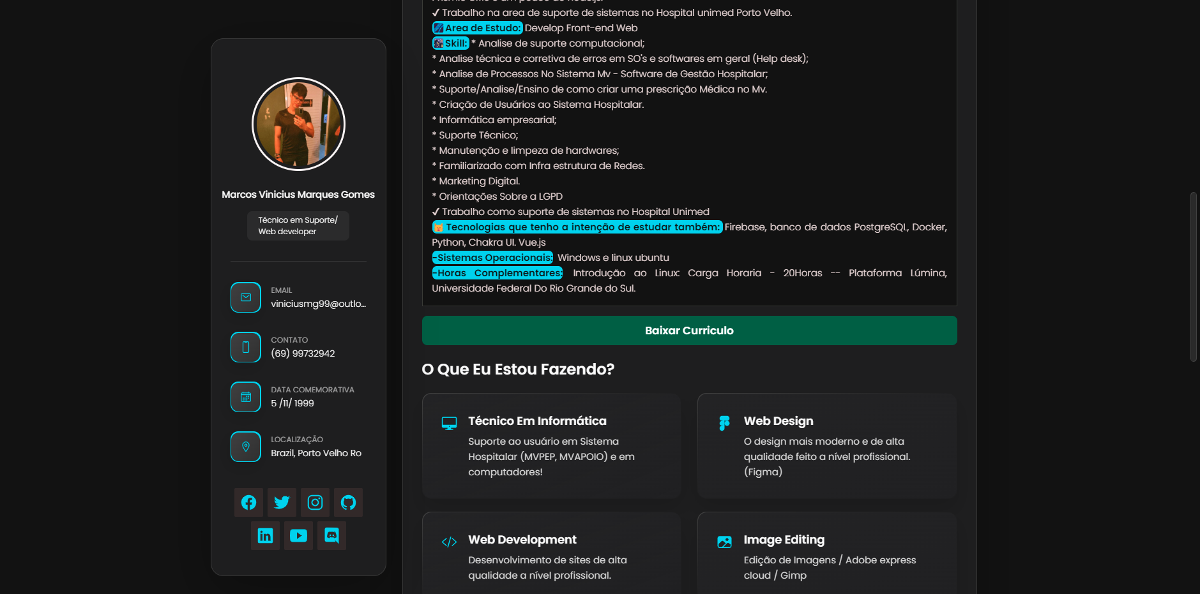This screenshot has height=594, width=1200.
Task: Open the YouTube channel icon
Action: [298, 535]
